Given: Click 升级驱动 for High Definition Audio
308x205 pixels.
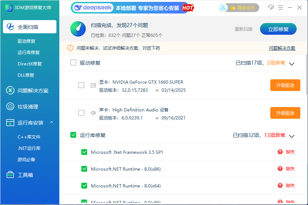Looking at the screenshot, I should click(285, 113).
